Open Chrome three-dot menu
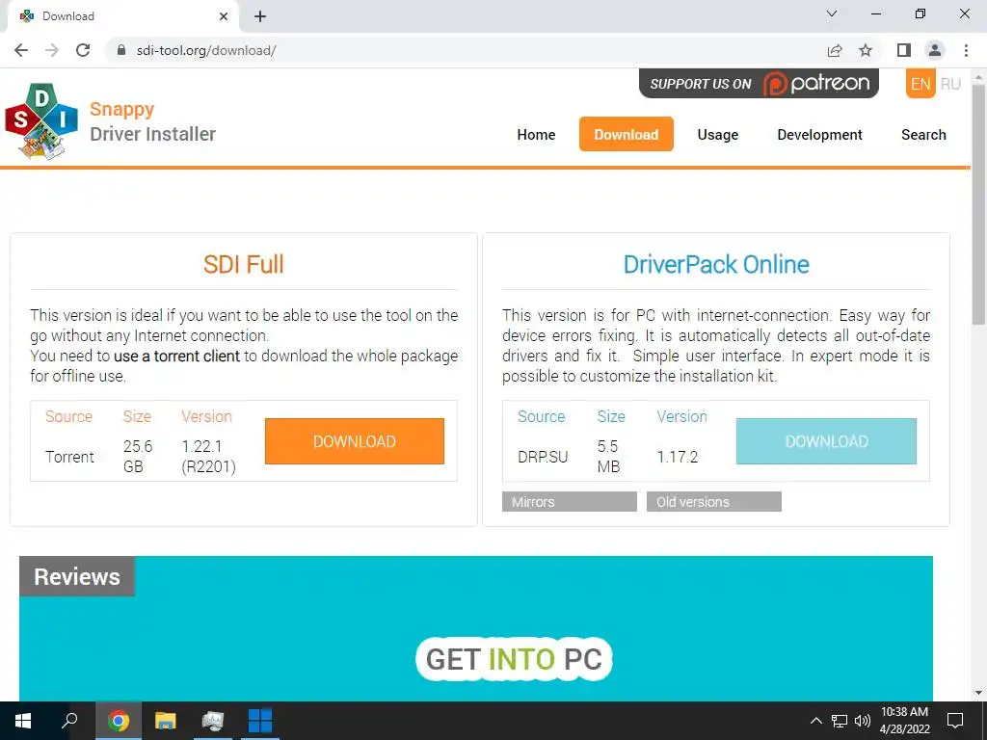The image size is (987, 740). [966, 50]
